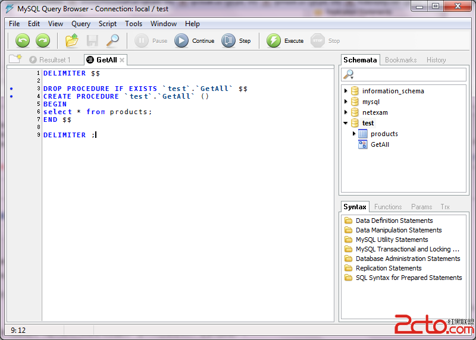
Task: Click the schemata search magnifier icon
Action: (x=349, y=74)
